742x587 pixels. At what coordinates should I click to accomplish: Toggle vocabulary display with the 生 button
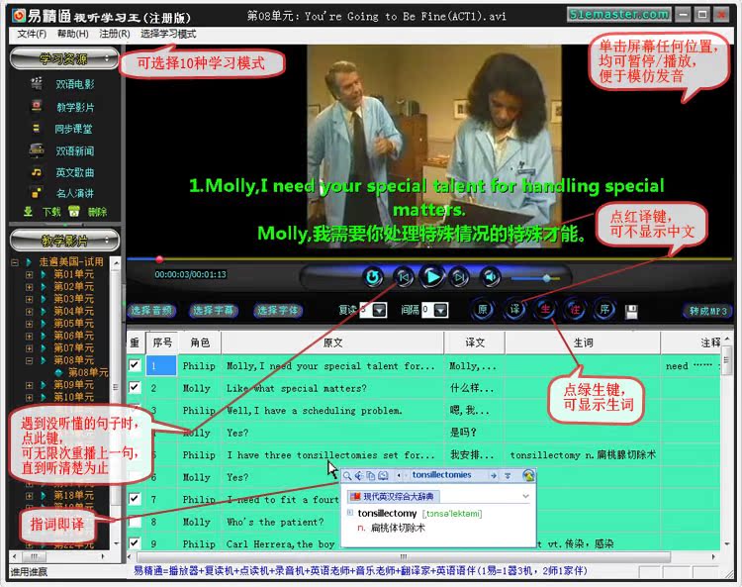(545, 310)
